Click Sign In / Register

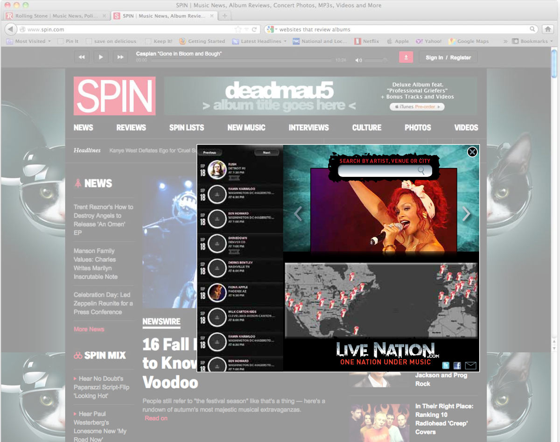[x=448, y=57]
